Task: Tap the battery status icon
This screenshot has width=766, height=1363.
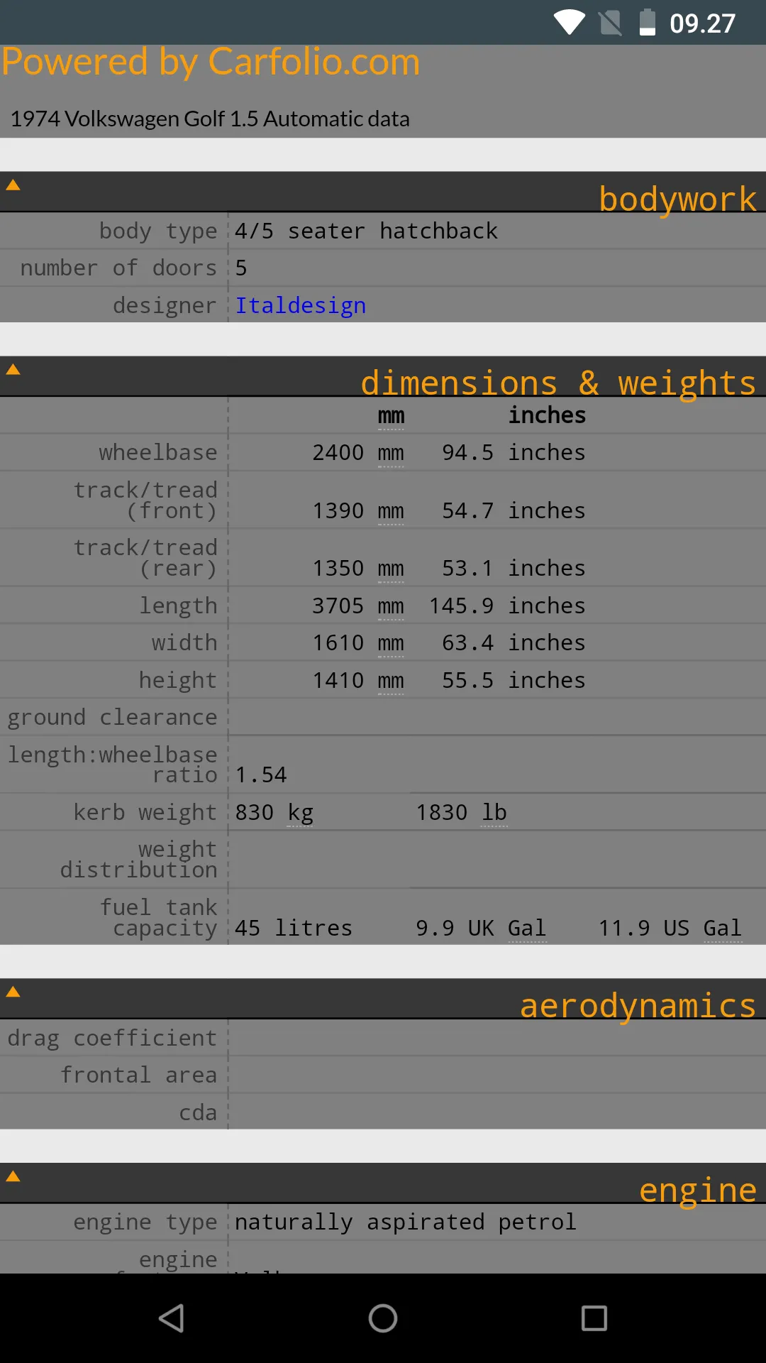Action: 648,23
